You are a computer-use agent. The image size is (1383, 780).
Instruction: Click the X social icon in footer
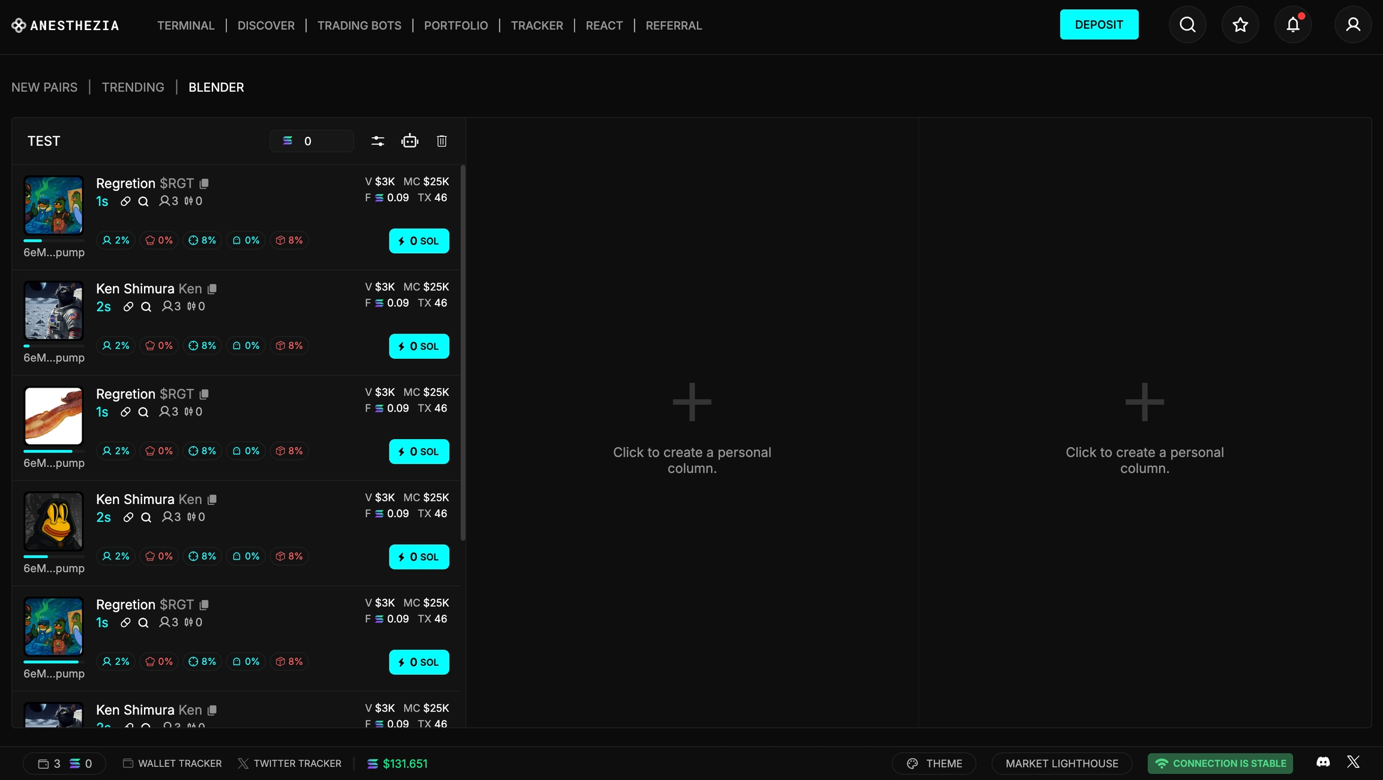coord(1353,762)
